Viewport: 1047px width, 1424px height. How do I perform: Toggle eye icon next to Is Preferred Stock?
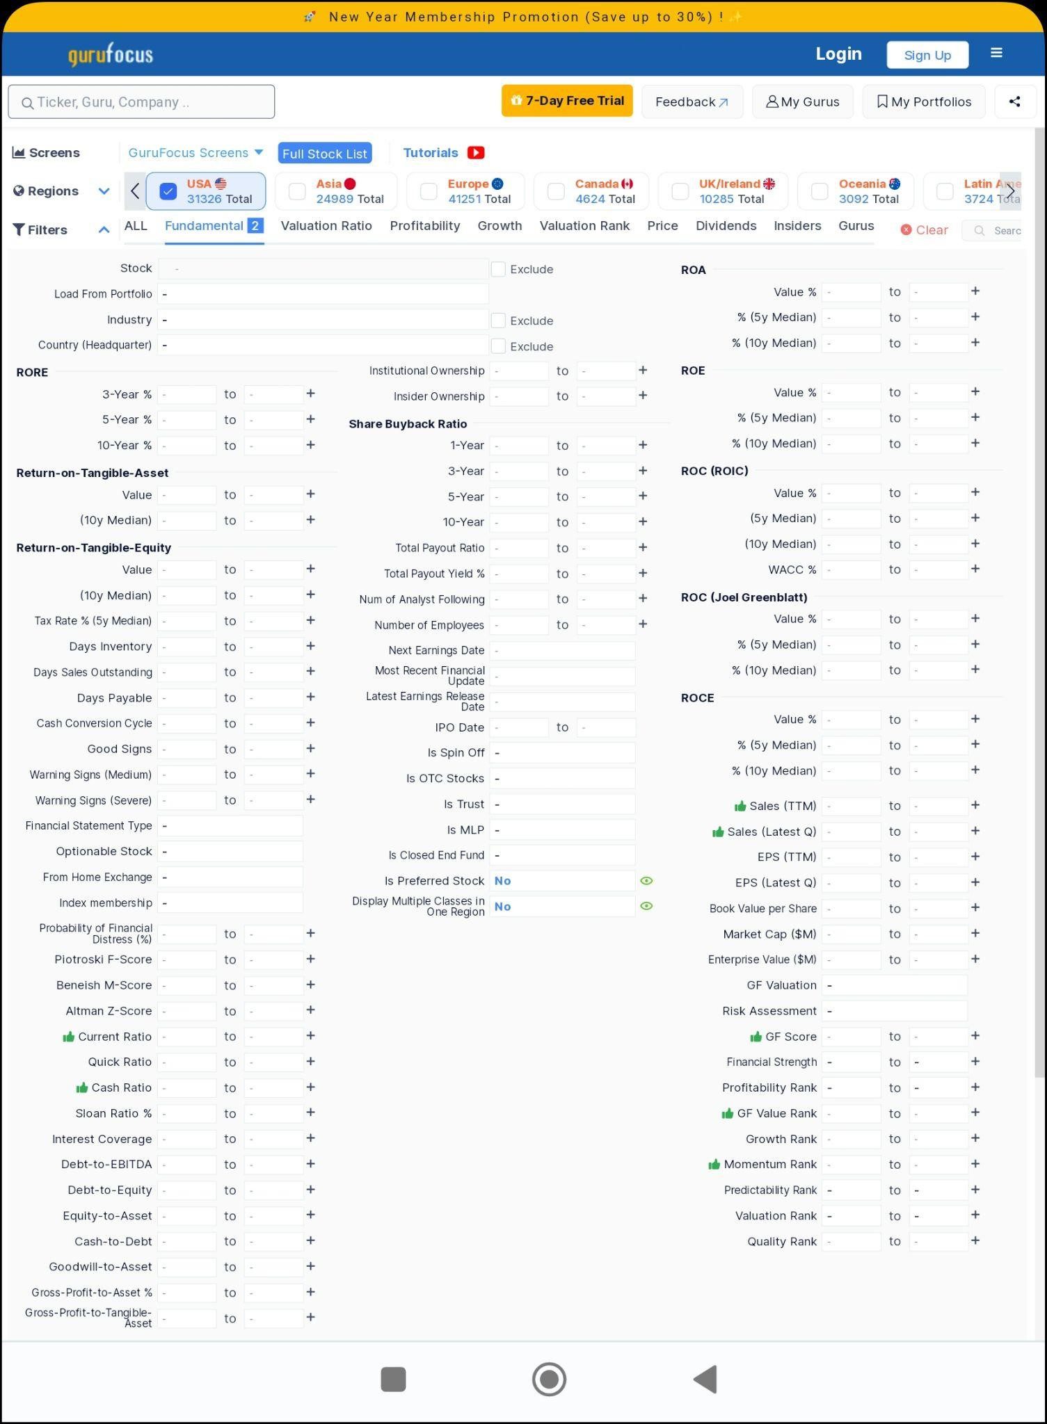coord(646,881)
